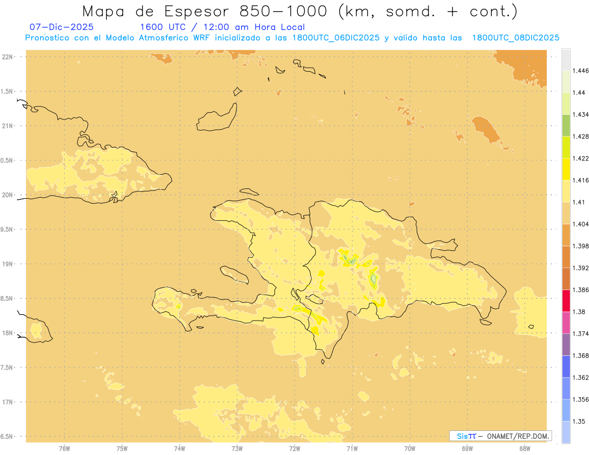The width and height of the screenshot is (589, 455).
Task: Click the green 1.434 legend color band
Action: pyautogui.click(x=566, y=125)
